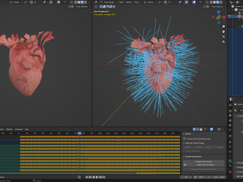The image size is (243, 182).
Task: Open Texture properties tab
Action: tap(230, 171)
